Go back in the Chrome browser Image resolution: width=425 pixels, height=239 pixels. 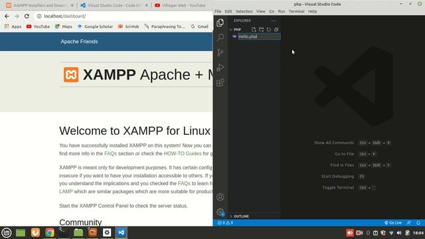pyautogui.click(x=7, y=16)
